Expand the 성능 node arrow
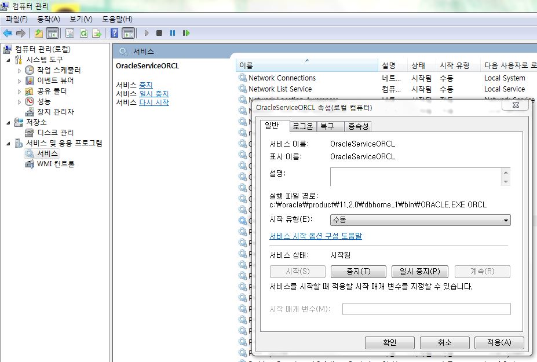The image size is (537, 362). click(19, 102)
